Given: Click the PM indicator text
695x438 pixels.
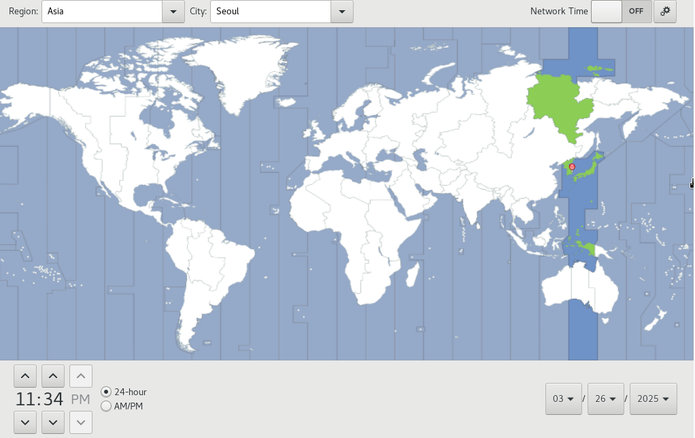Looking at the screenshot, I should coord(81,399).
